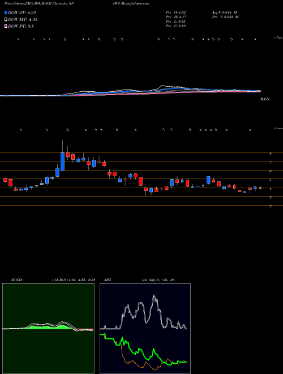Click the price axis label 7
This screenshot has height=374, width=283.
(x=271, y=163)
